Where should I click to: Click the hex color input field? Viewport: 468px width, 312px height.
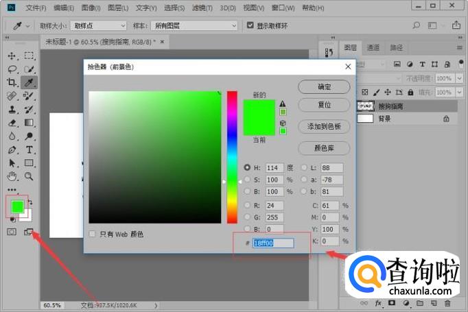[273, 243]
